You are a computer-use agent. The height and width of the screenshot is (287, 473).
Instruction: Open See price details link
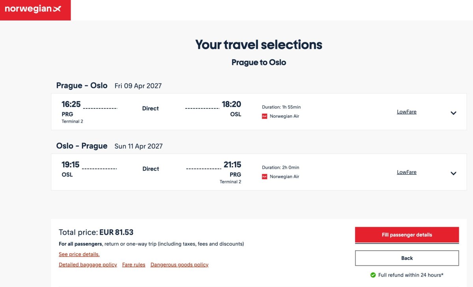[x=79, y=254]
